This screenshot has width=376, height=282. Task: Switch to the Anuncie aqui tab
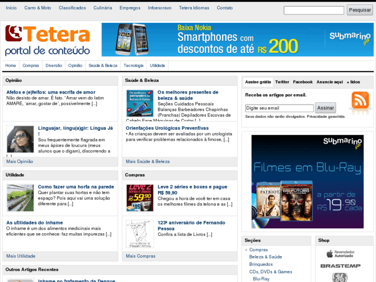point(330,82)
